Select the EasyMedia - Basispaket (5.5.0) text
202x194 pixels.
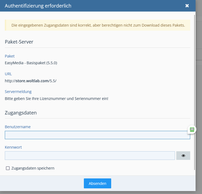pos(31,63)
